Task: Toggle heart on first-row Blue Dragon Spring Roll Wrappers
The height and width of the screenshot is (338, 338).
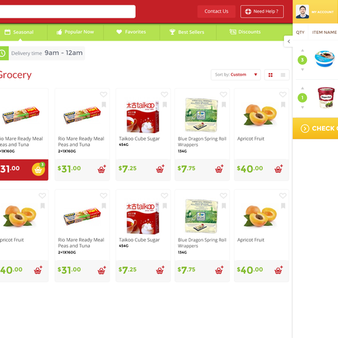Action: pos(223,95)
